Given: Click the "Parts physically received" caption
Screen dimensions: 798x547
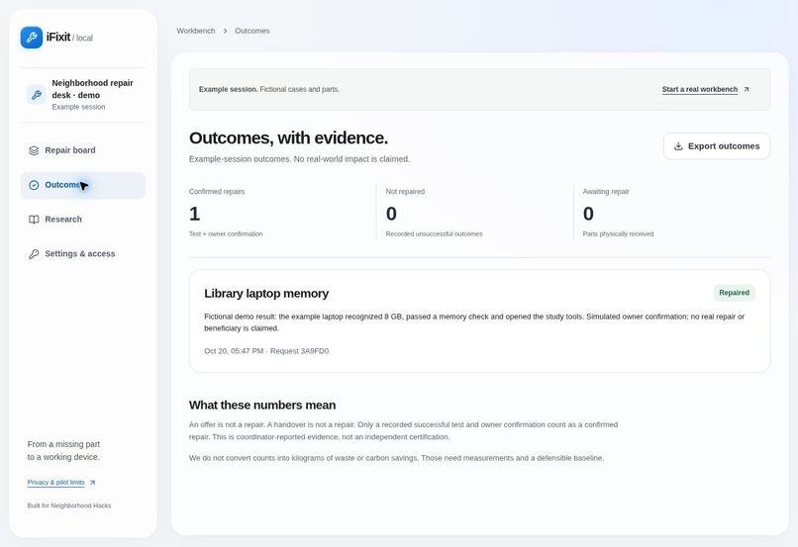Looking at the screenshot, I should tap(618, 234).
